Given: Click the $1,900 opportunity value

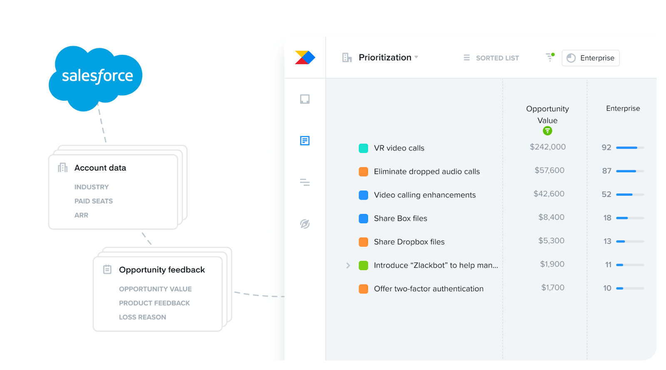Looking at the screenshot, I should pyautogui.click(x=552, y=264).
